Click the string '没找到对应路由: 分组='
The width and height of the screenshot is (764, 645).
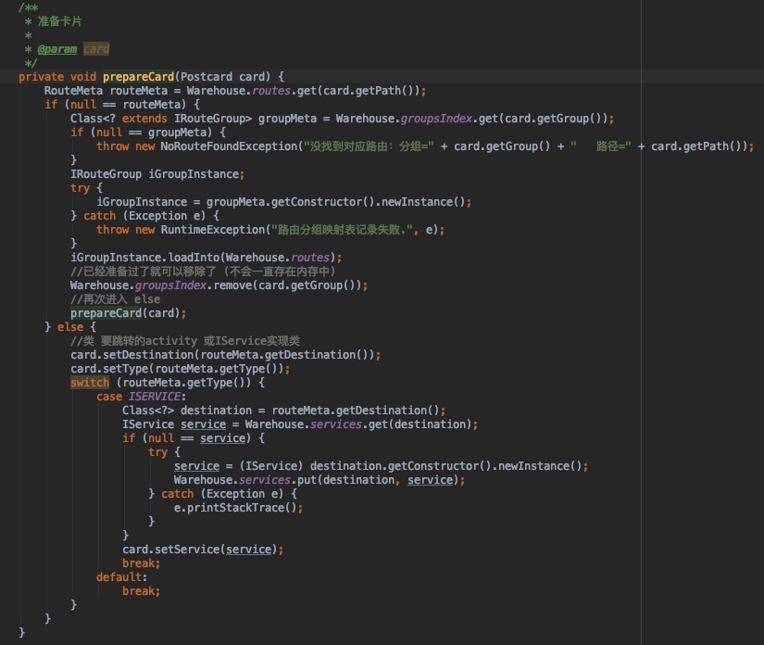pyautogui.click(x=369, y=146)
